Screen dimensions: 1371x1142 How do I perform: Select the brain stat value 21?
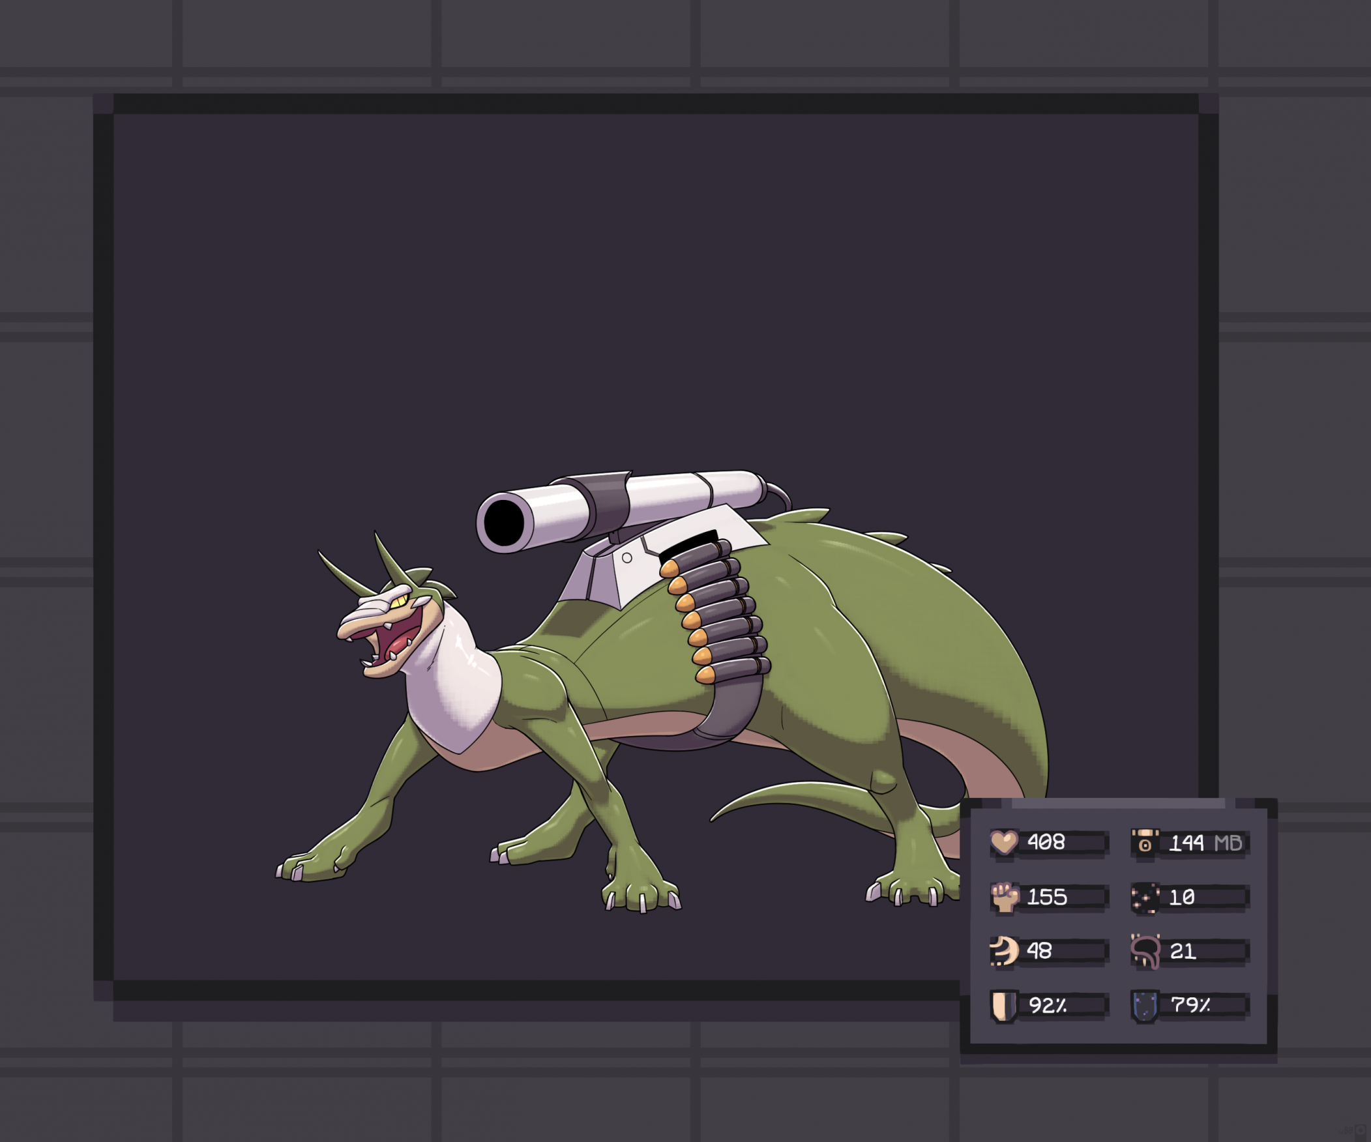1183,952
